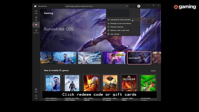The height and width of the screenshot is (112, 199).
Task: Open Help at bottom of sidebar
Action: coord(36,97)
